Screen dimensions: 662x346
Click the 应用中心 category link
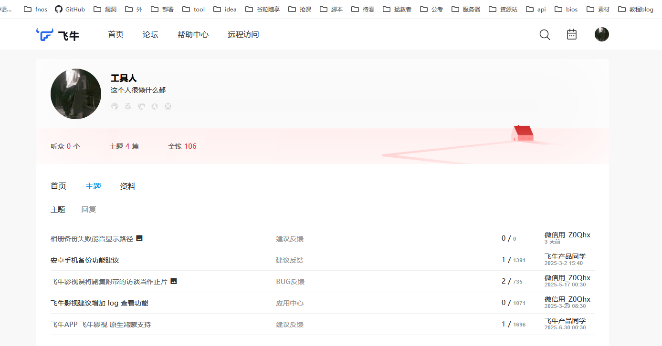[x=290, y=303]
